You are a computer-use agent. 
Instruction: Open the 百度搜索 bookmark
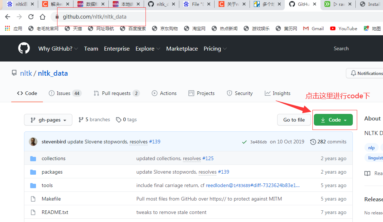[133, 29]
